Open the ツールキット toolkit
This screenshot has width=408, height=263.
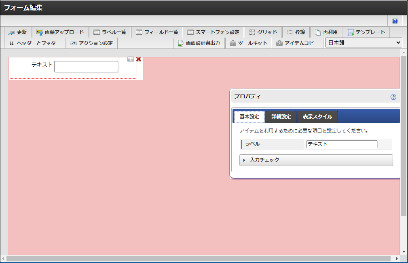pos(249,43)
